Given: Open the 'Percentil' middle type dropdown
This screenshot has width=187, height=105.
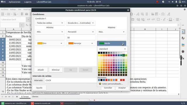Looking at the screenshot, I should tap(81, 32).
